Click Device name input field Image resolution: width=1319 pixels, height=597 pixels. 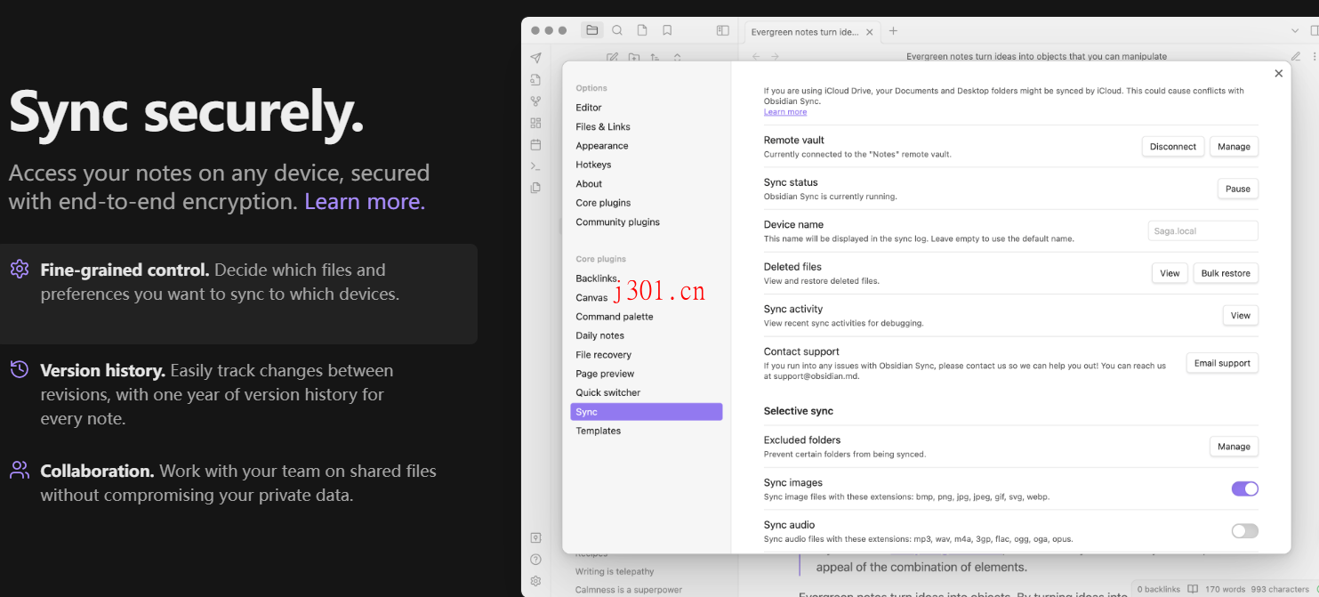[x=1202, y=231]
